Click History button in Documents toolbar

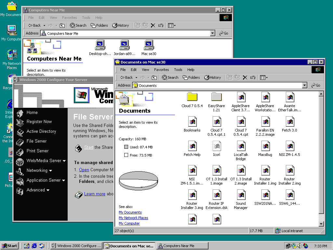213,77
